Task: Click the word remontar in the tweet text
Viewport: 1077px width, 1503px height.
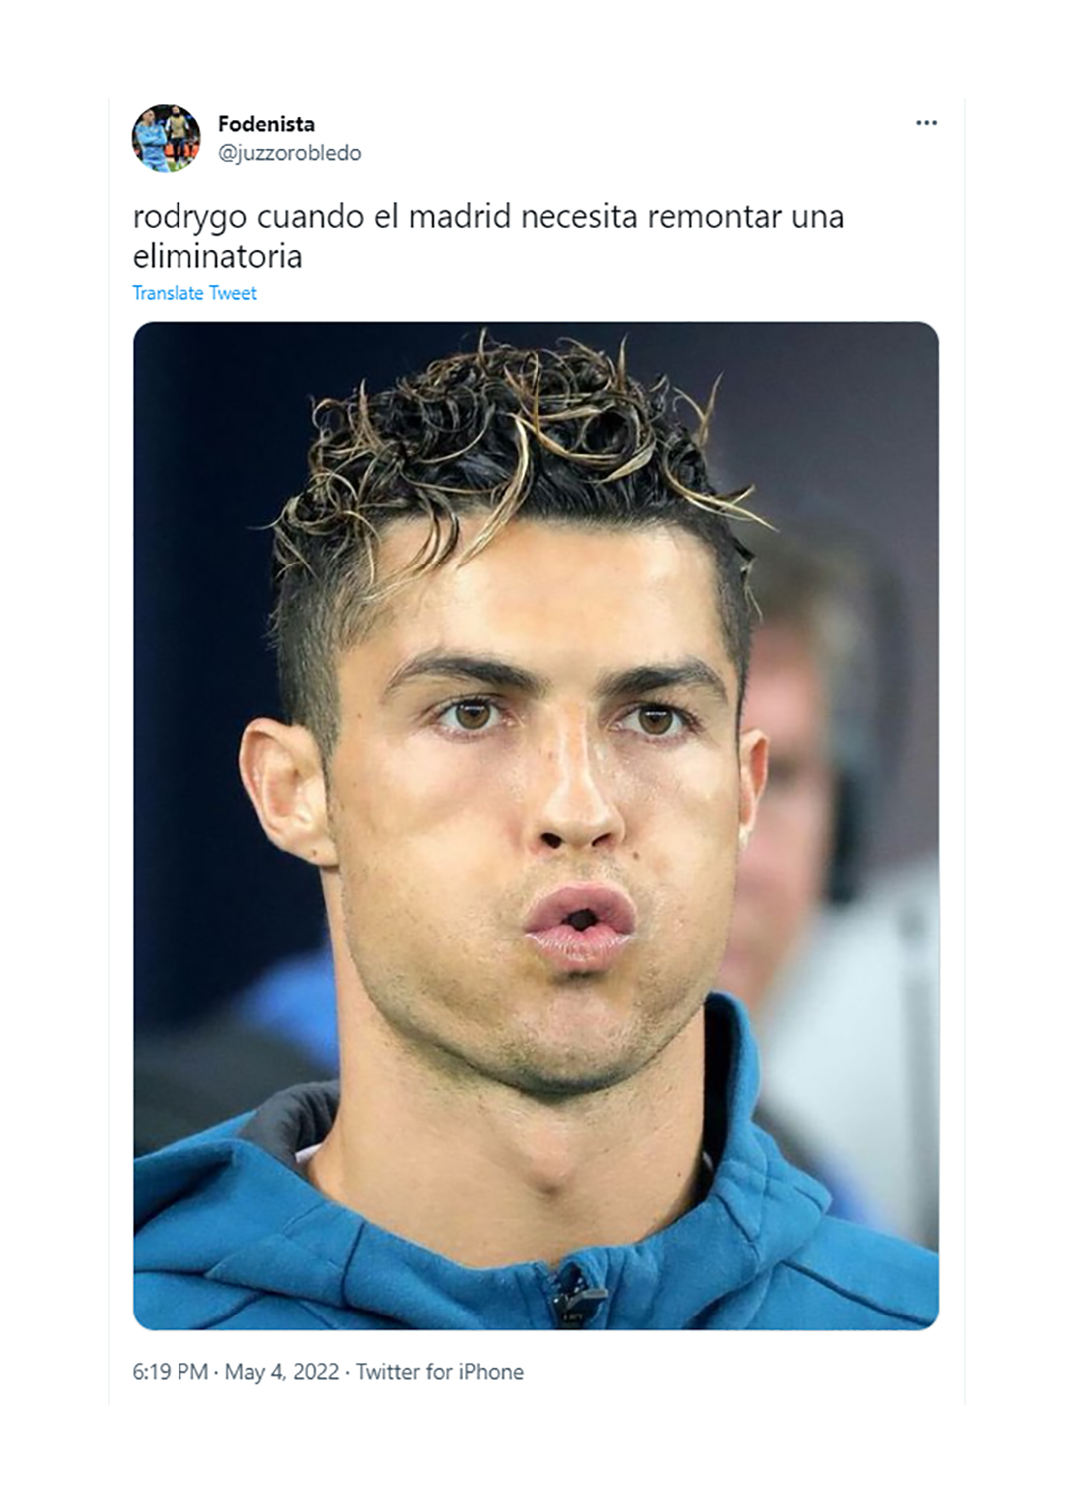Action: (714, 217)
